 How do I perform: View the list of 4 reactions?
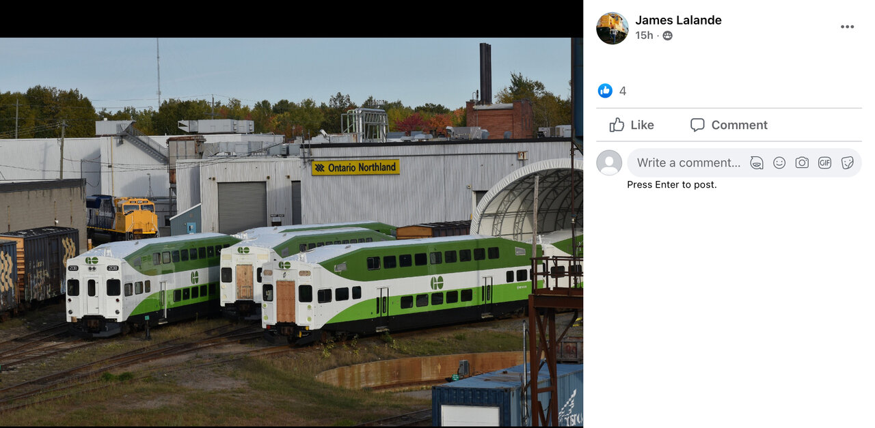tap(623, 91)
